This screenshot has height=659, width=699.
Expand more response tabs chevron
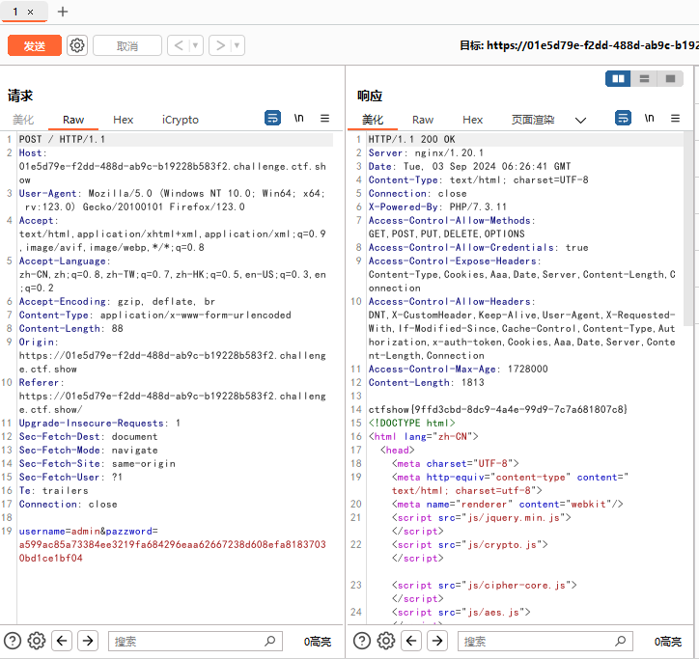tap(580, 121)
